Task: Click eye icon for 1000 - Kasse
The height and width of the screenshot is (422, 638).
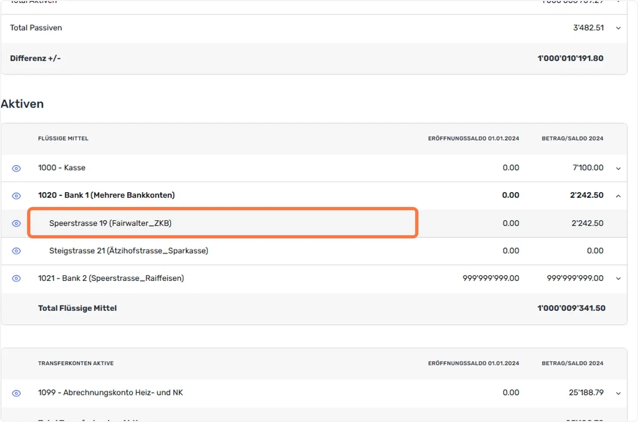Action: coord(16,168)
